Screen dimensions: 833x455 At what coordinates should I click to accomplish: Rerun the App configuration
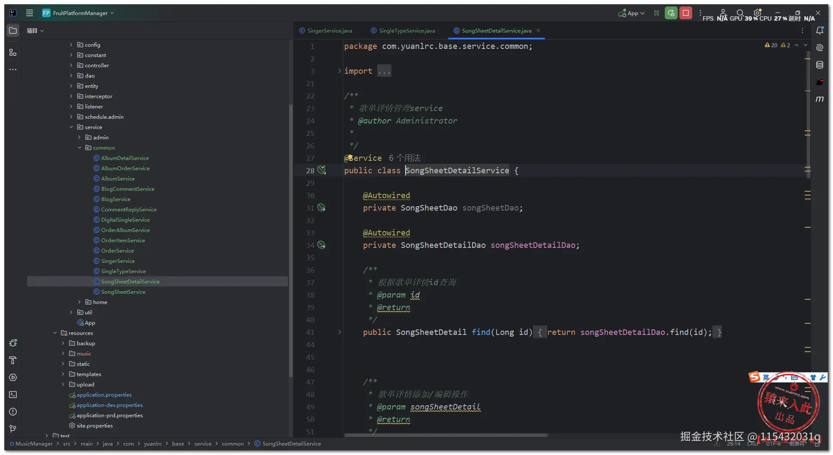click(x=671, y=13)
